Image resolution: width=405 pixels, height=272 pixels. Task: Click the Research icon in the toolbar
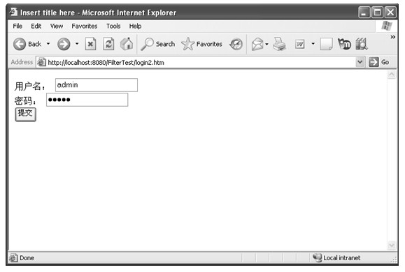362,44
